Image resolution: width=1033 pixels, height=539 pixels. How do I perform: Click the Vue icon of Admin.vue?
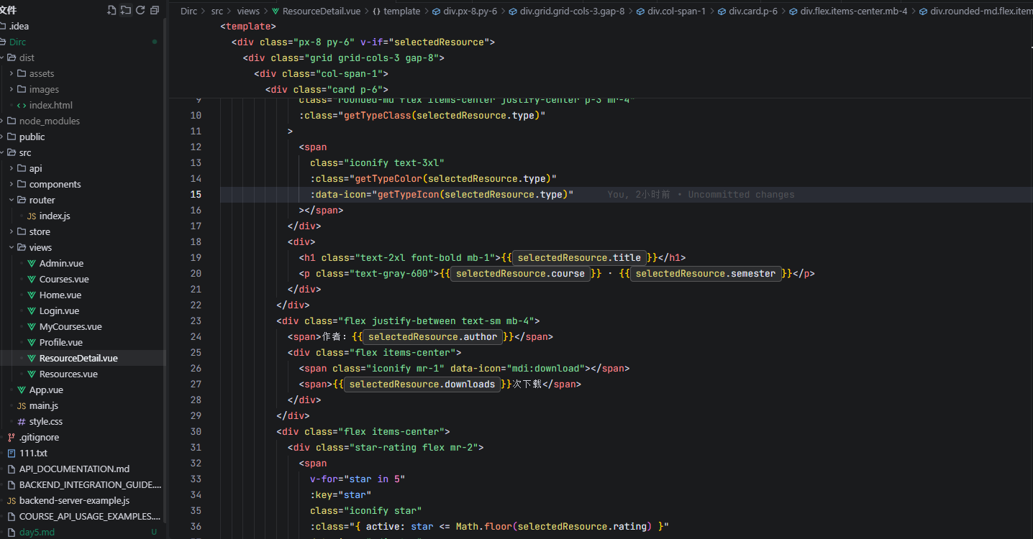[x=32, y=264]
